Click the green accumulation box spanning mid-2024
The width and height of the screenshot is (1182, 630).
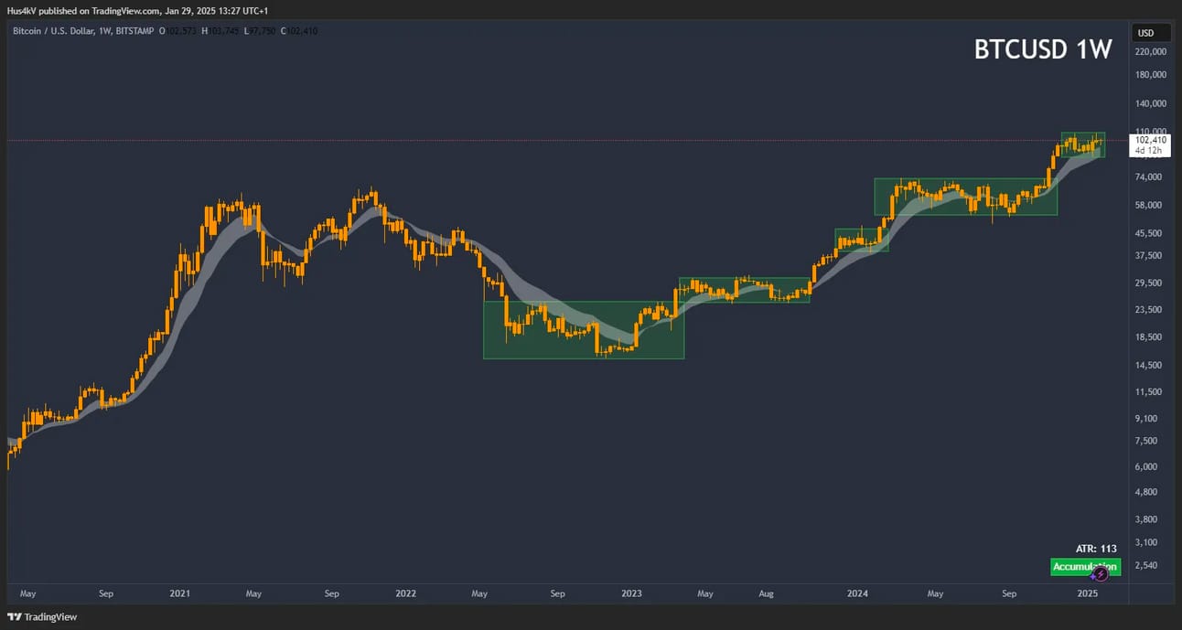point(966,197)
